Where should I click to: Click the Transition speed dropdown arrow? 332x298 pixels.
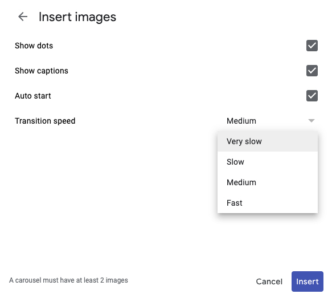[311, 121]
